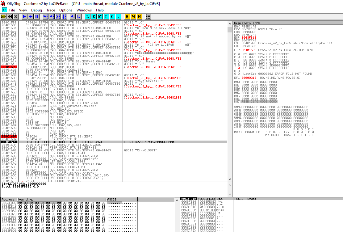
Task: Click disassembly pane scroll up arrow
Action: [230, 24]
